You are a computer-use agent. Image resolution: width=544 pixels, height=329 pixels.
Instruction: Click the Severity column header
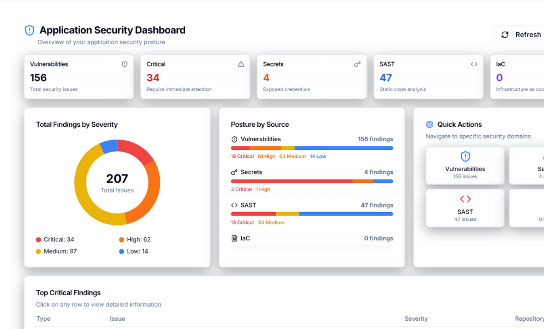(416, 319)
